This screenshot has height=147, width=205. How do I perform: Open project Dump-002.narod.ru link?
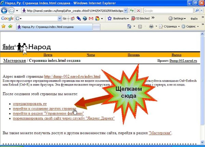tap(183, 61)
